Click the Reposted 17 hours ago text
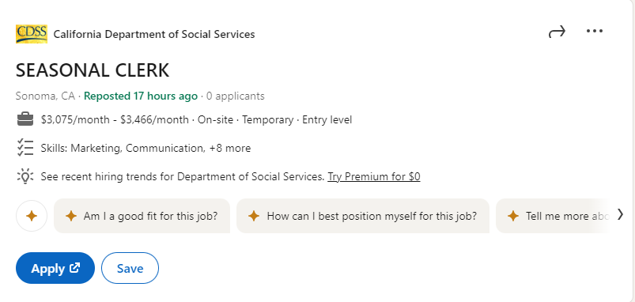 141,96
